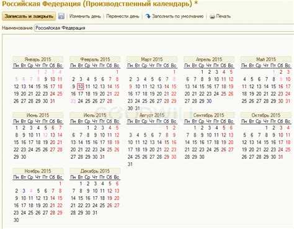Click the save diskette icon

61,16
